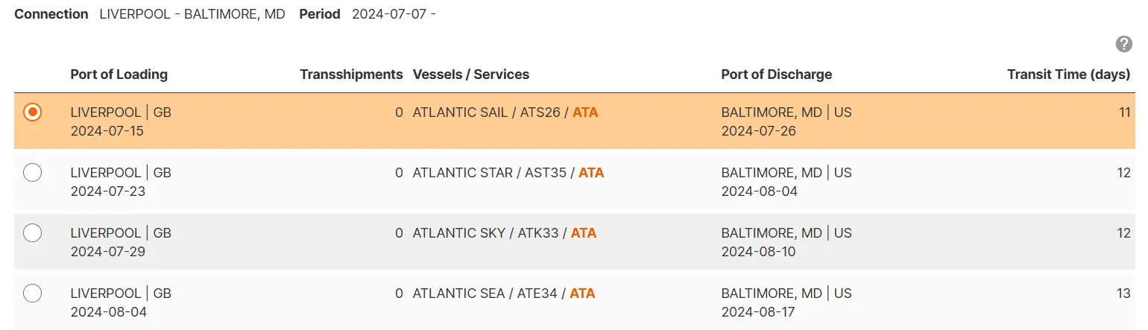Click the Vessels / Services column header
Screen dimensions: 1148x330
[470, 74]
